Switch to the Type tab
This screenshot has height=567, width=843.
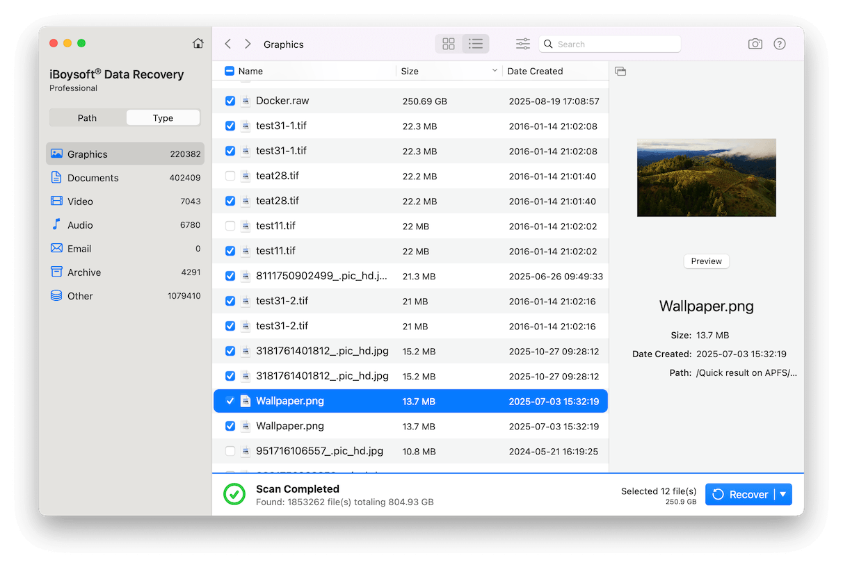click(163, 117)
